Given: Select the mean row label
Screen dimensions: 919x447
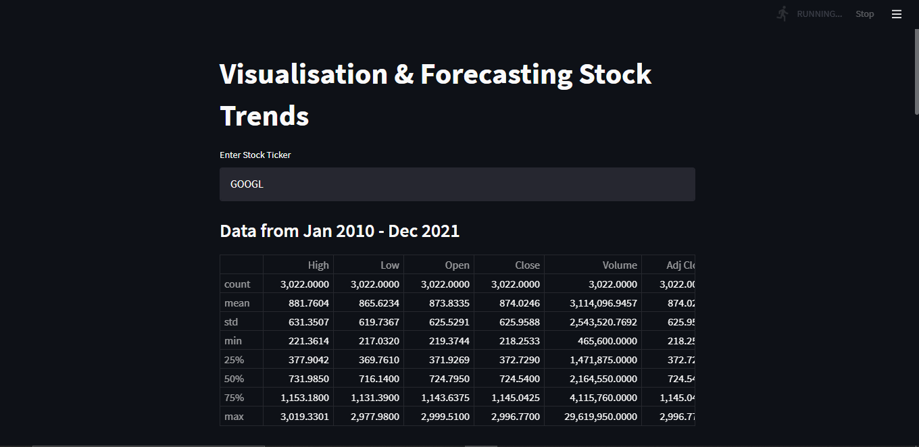Looking at the screenshot, I should [x=237, y=303].
